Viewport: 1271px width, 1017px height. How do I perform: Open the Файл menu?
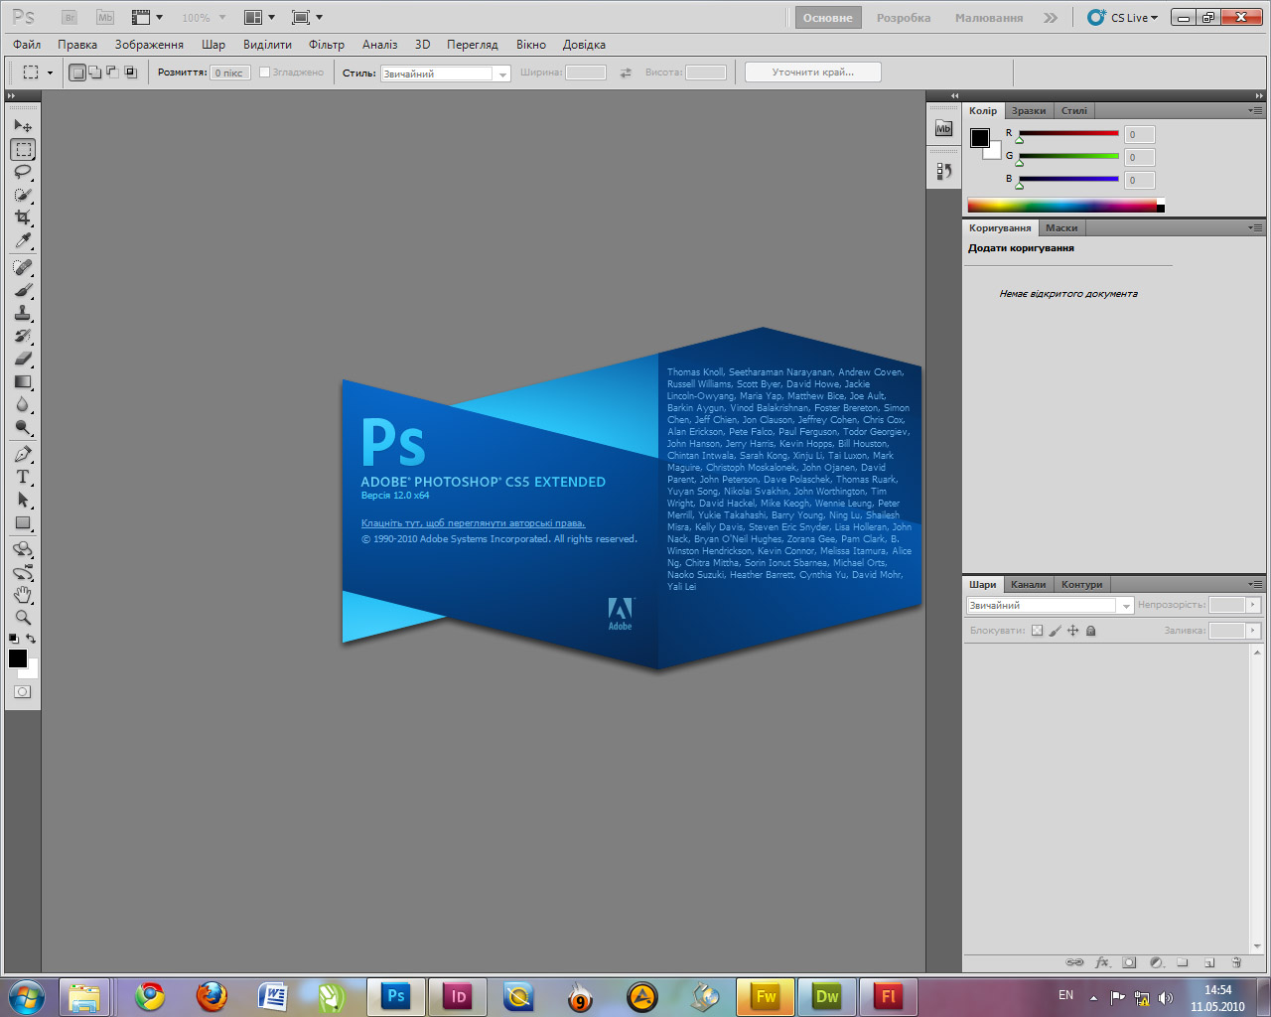[x=27, y=45]
